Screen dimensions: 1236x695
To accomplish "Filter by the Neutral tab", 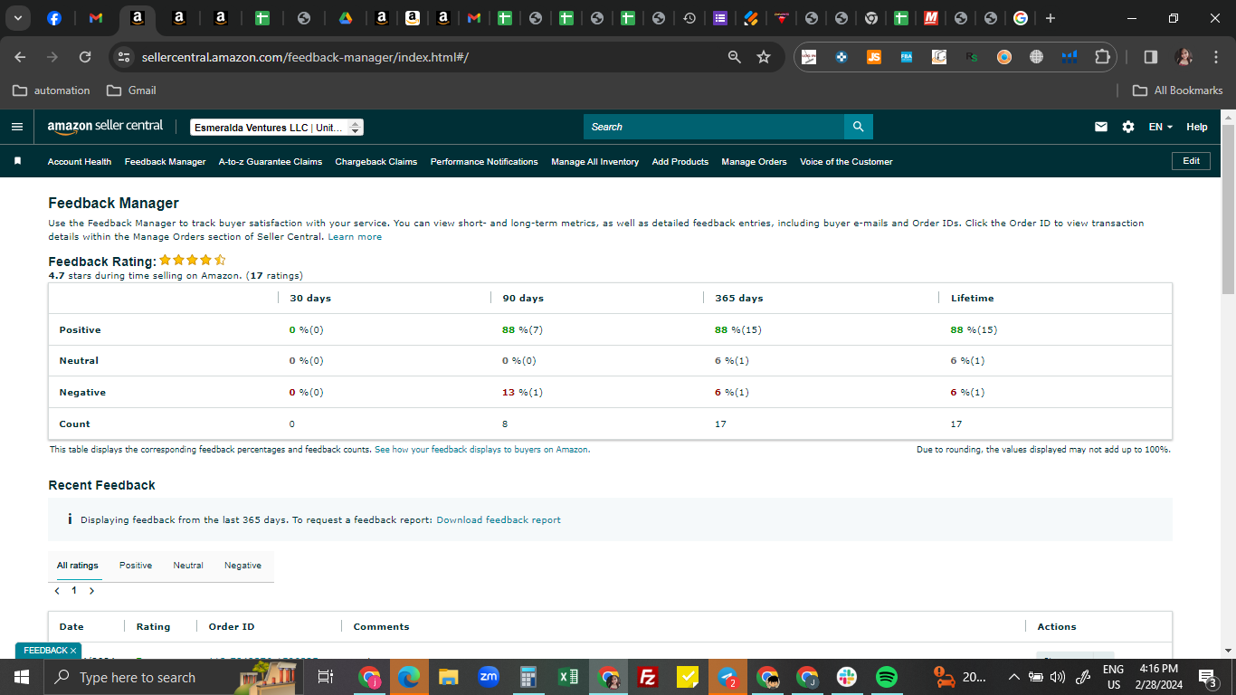I will pos(188,566).
